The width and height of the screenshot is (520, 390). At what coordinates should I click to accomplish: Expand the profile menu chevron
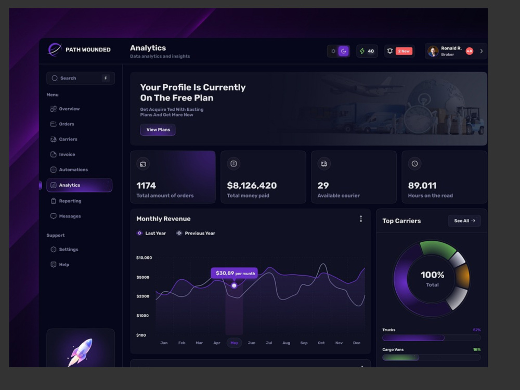click(481, 51)
